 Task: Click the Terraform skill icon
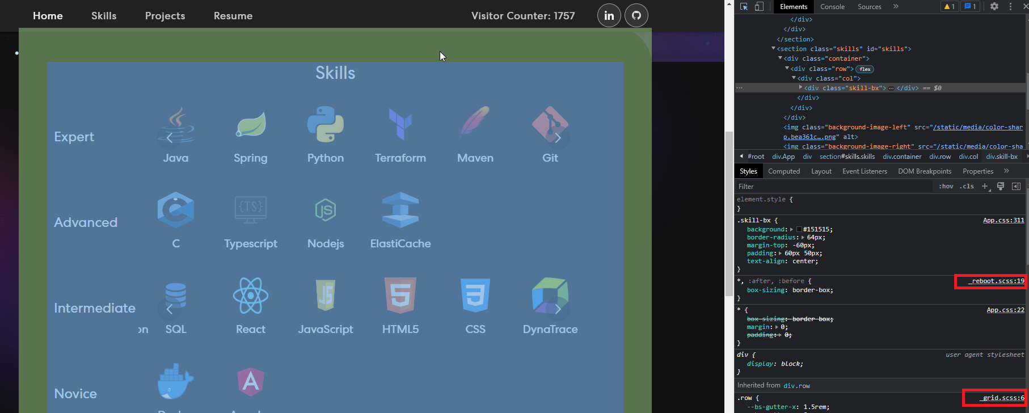[400, 124]
